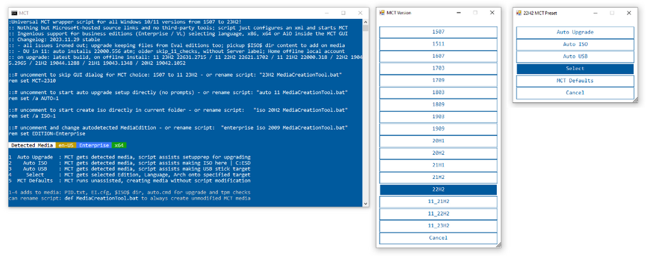The height and width of the screenshot is (256, 649).
Task: Select version 1507 in MCT Version window
Action: point(439,32)
